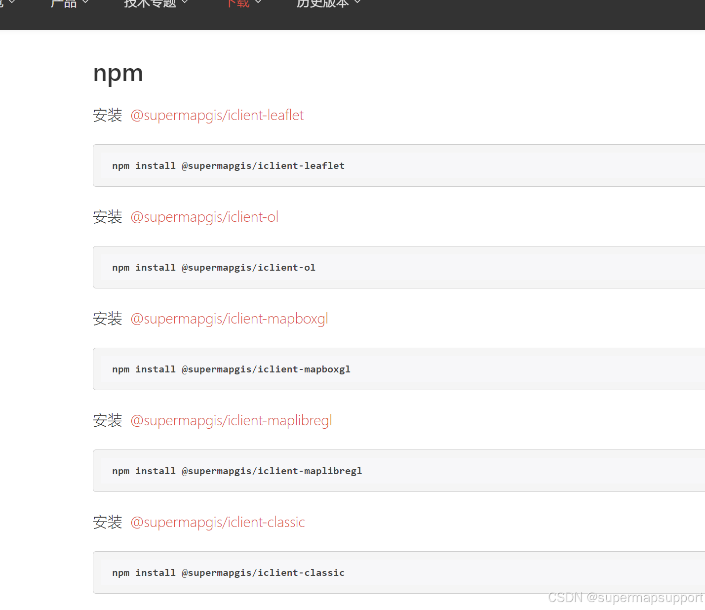Viewport: 705px width, 610px height.
Task: Click 安装 label before the iclient-leaflet link
Action: [108, 115]
